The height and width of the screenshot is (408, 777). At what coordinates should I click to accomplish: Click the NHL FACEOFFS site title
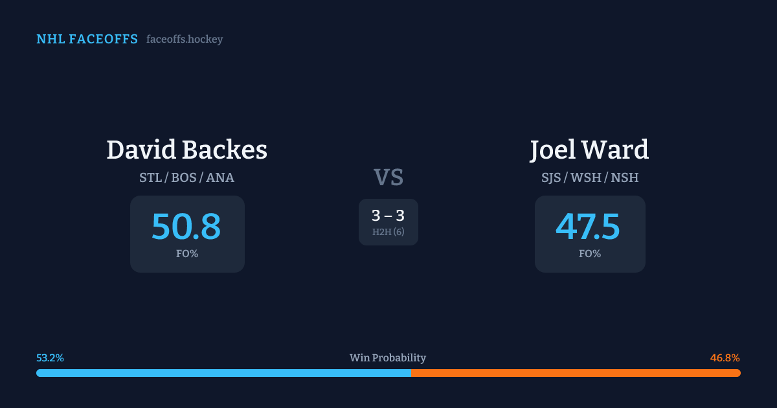click(87, 40)
